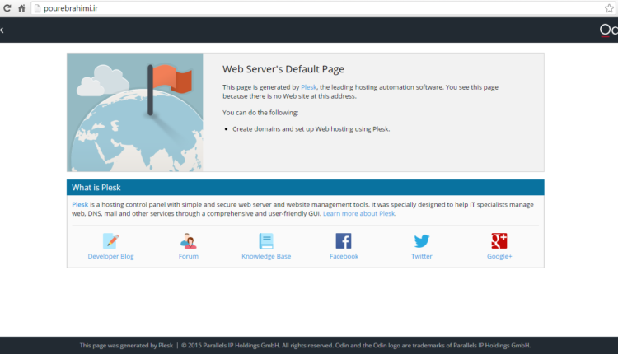Screen dimensions: 618x354
Task: Click Learn more about Plesk link
Action: 358,214
